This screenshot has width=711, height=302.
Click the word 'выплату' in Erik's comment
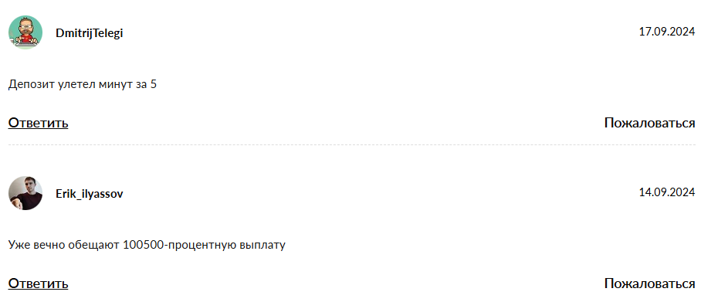pos(264,246)
